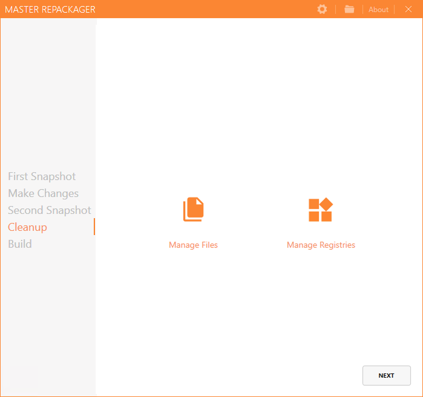Click the folder icon in title bar
423x397 pixels.
(x=349, y=9)
